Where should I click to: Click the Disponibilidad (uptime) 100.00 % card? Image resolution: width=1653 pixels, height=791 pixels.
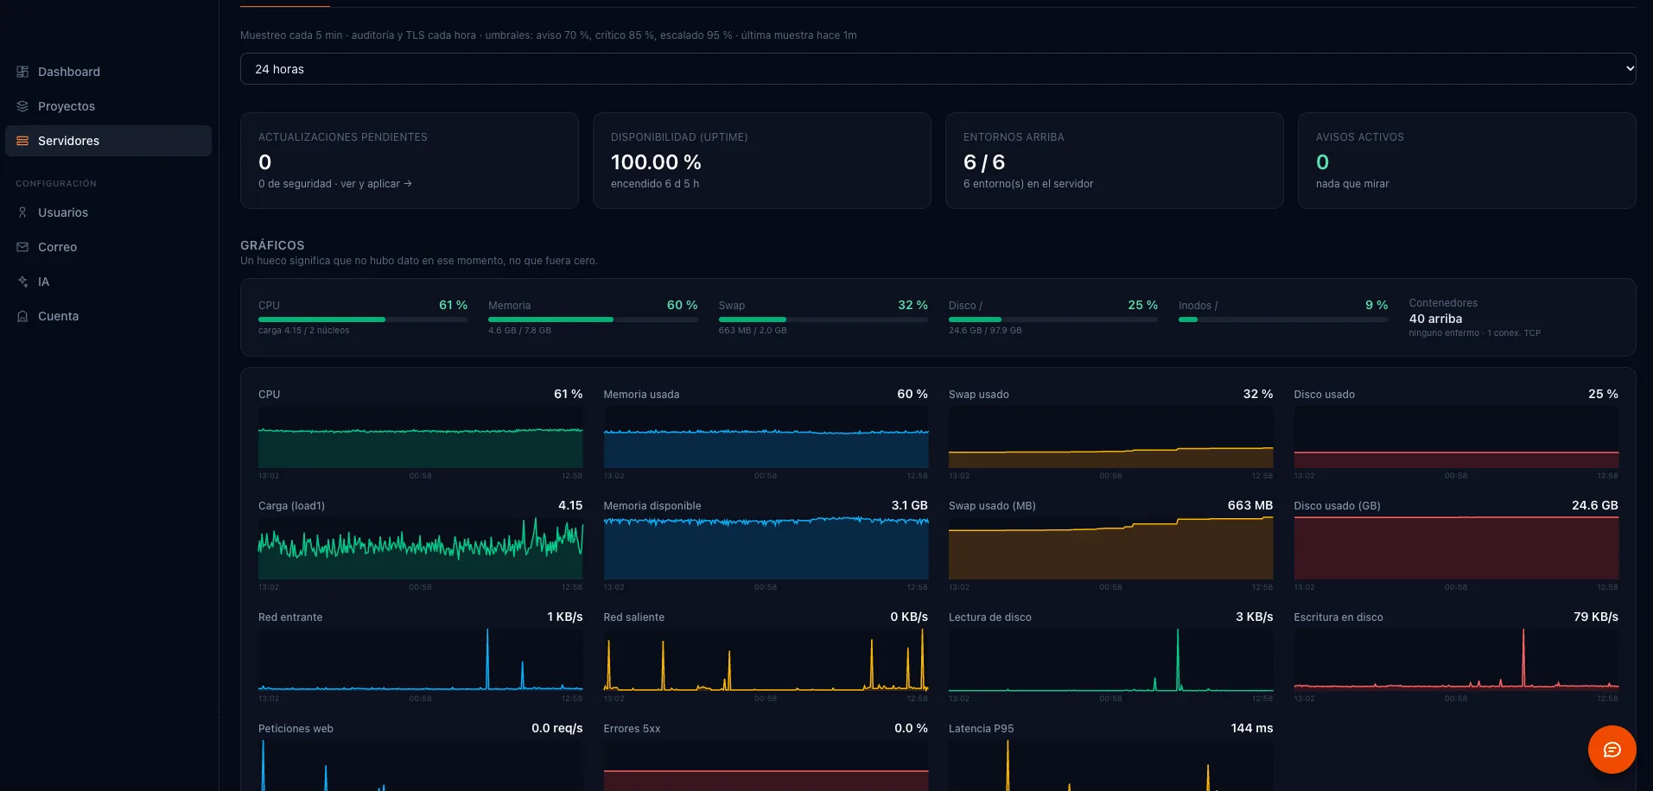(x=762, y=161)
